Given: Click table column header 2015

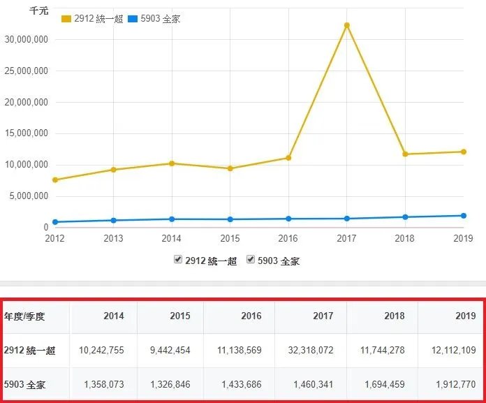Looking at the screenshot, I should pos(180,316).
